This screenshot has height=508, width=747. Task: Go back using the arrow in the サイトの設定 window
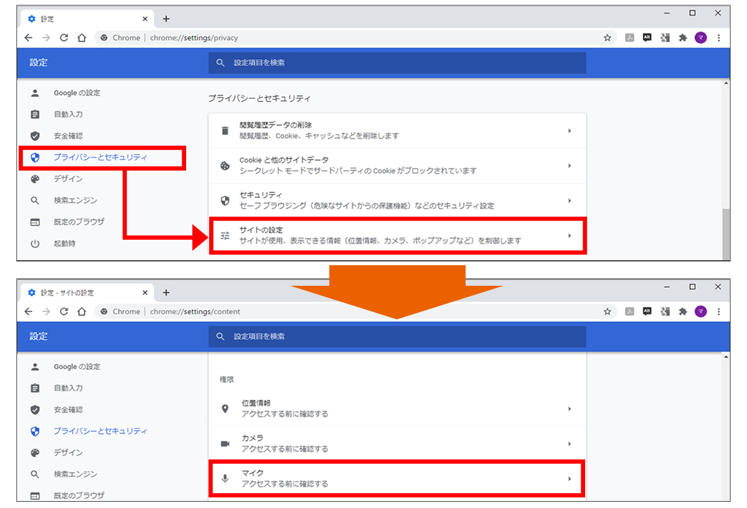pyautogui.click(x=29, y=311)
